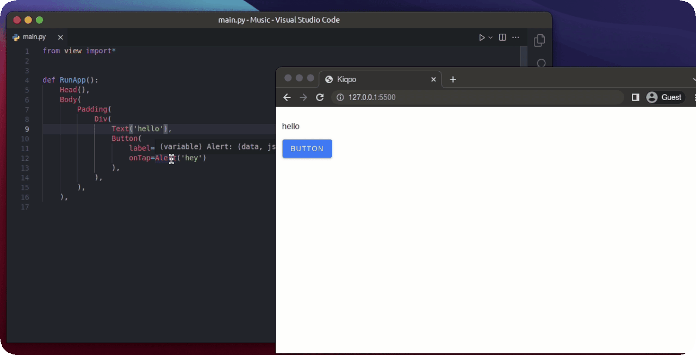Click the 'Head(),' code line
696x355 pixels.
[74, 90]
